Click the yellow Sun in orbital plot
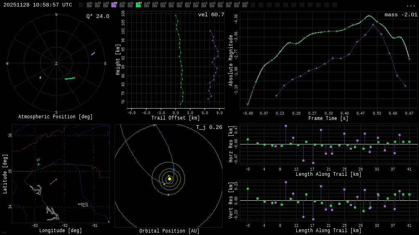This screenshot has height=235, width=419. pos(169,179)
